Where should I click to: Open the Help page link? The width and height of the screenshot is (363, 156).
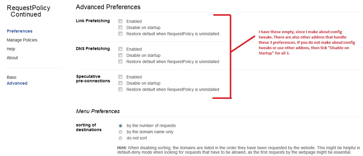point(11,49)
